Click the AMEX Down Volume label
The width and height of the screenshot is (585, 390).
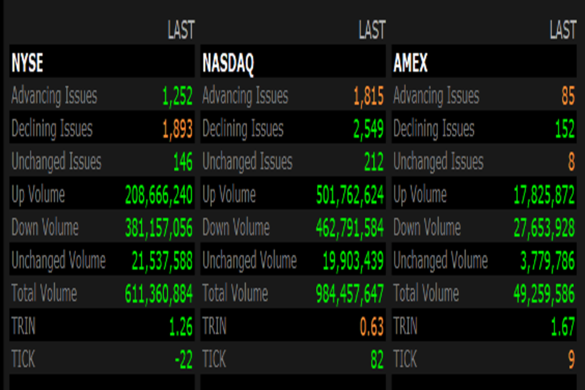coord(427,228)
